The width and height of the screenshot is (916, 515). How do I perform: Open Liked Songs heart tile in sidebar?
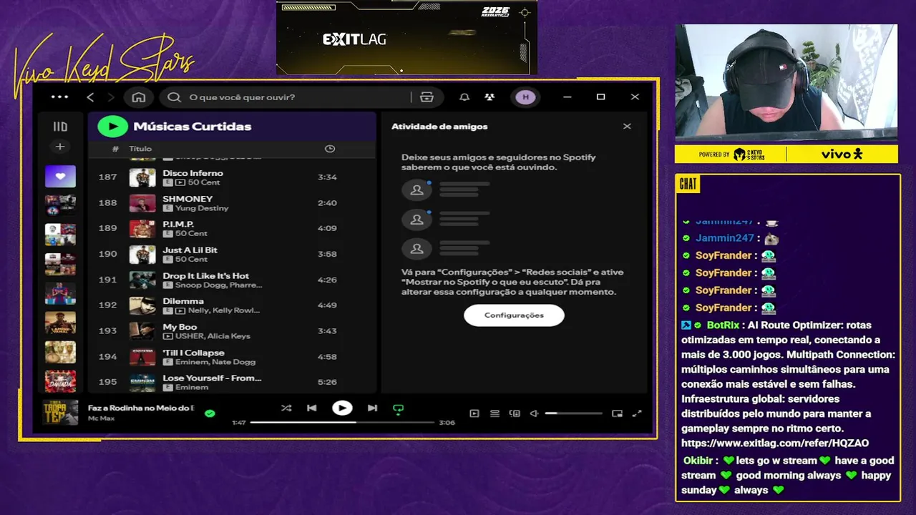(x=60, y=176)
